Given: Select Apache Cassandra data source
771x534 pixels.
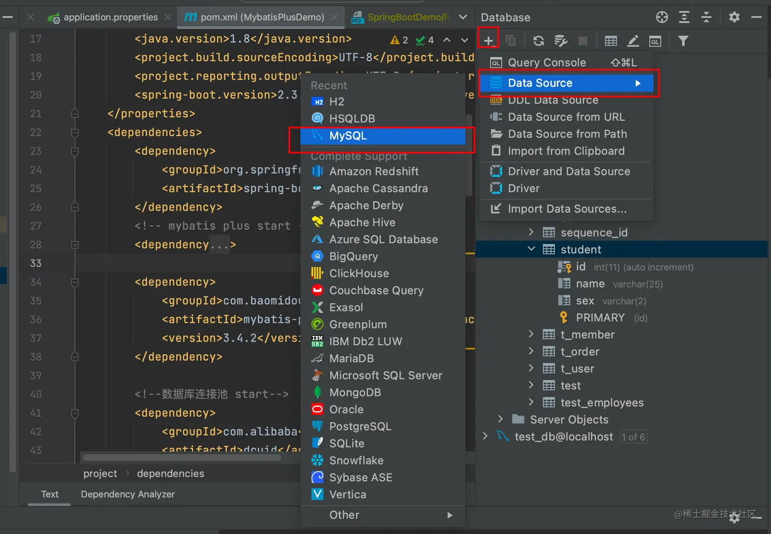Looking at the screenshot, I should pyautogui.click(x=383, y=189).
